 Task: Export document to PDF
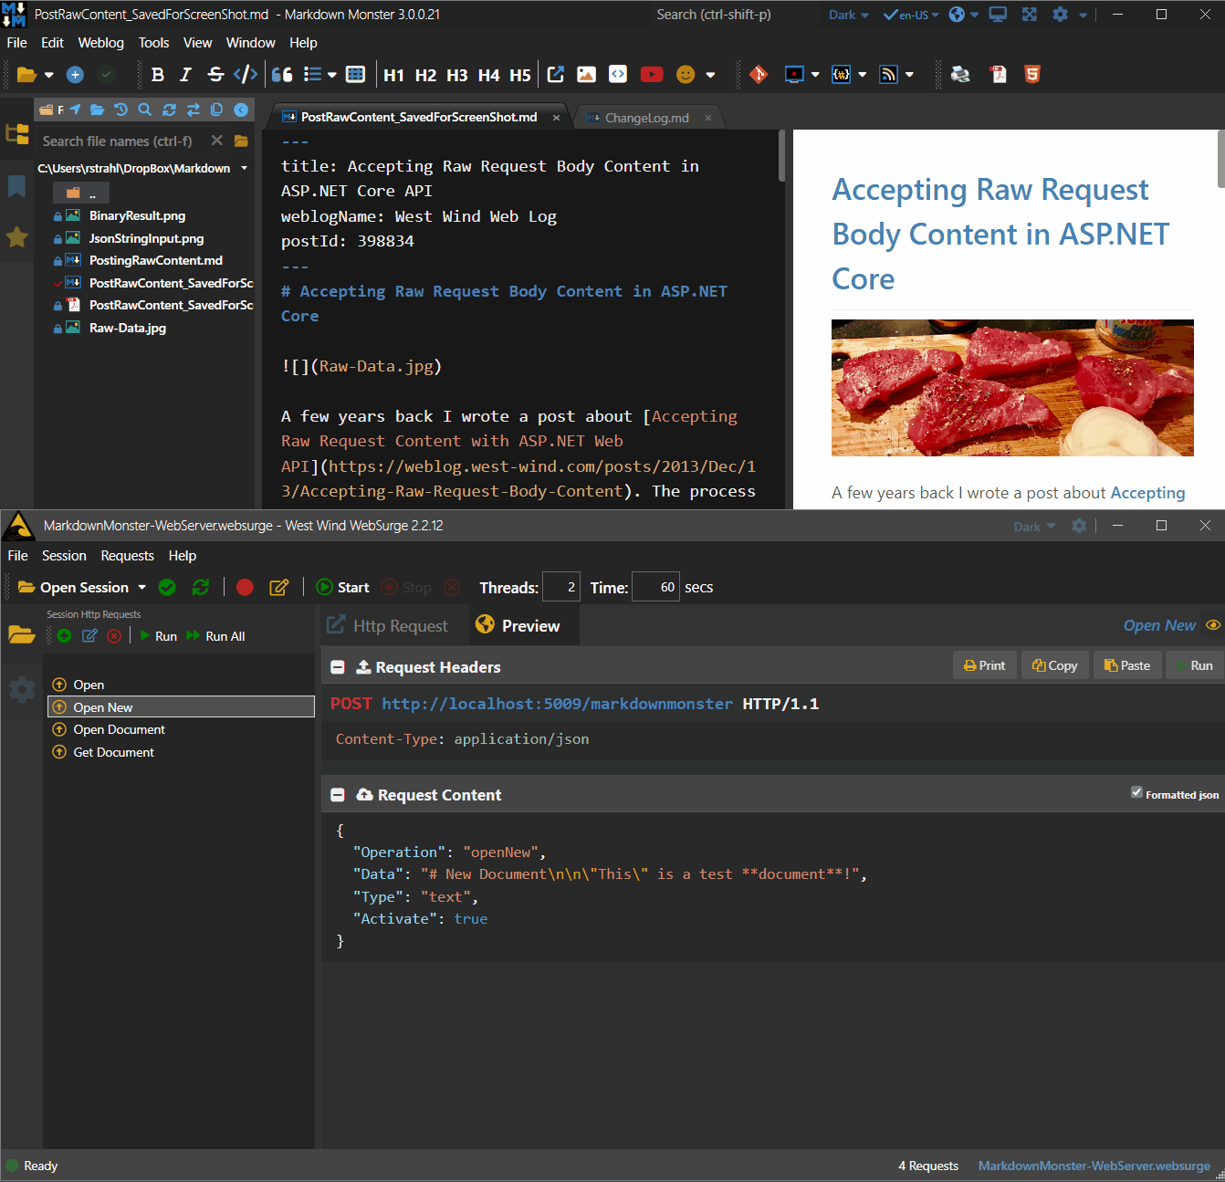pyautogui.click(x=999, y=75)
